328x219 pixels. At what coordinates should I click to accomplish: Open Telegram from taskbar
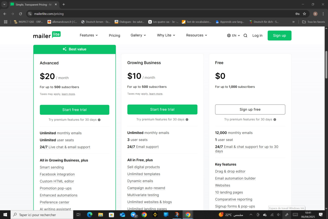pos(134,215)
